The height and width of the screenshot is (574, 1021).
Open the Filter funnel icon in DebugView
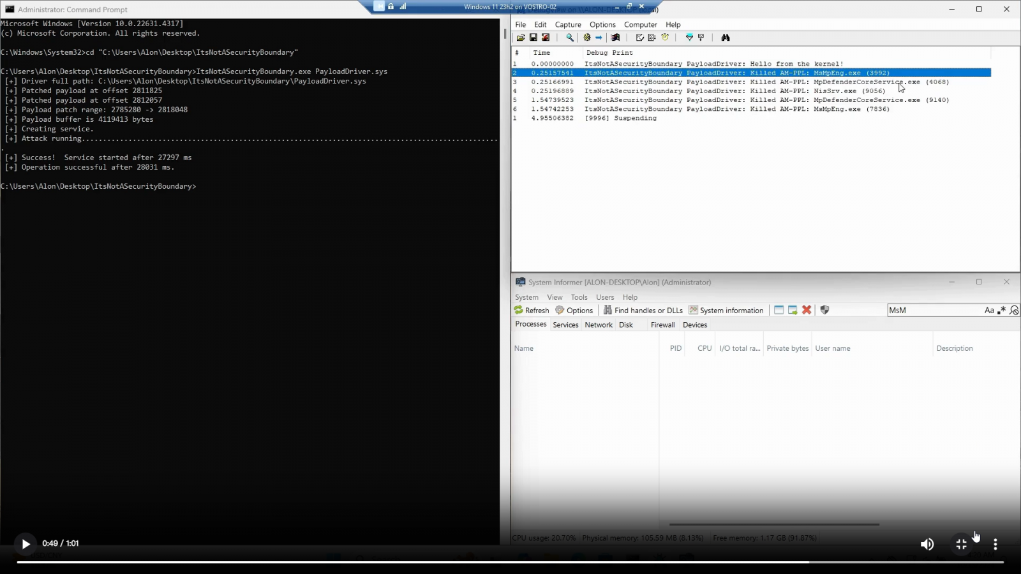(689, 38)
